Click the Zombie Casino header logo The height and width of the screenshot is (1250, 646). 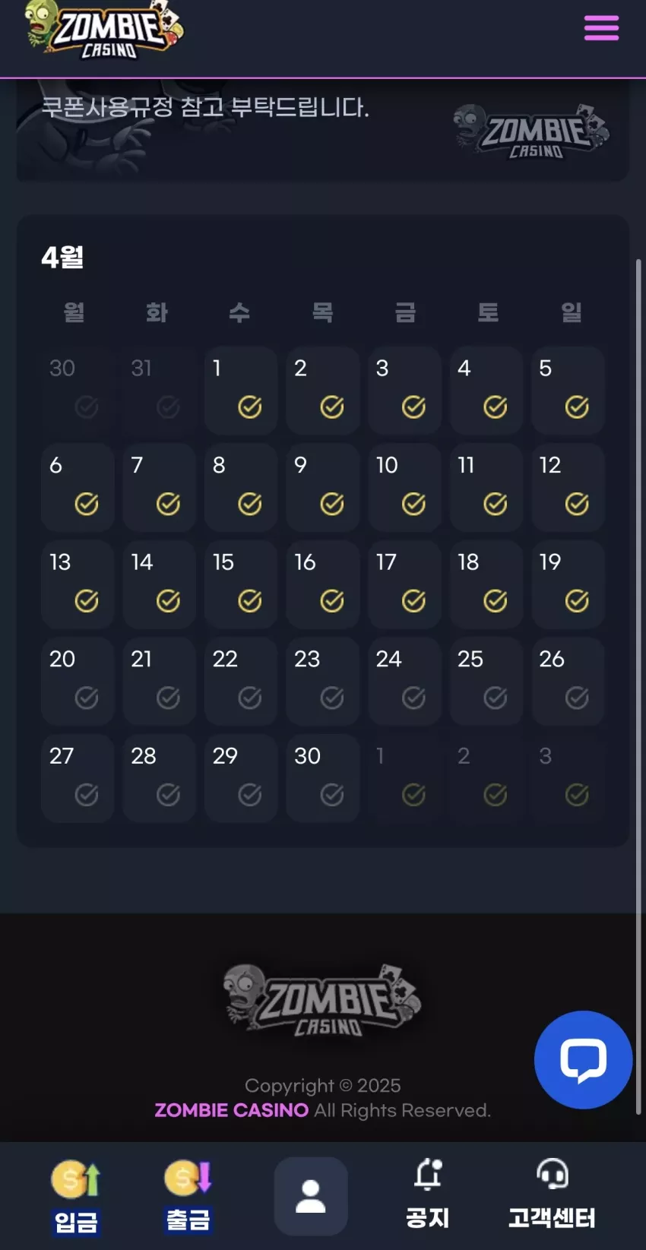pos(103,30)
